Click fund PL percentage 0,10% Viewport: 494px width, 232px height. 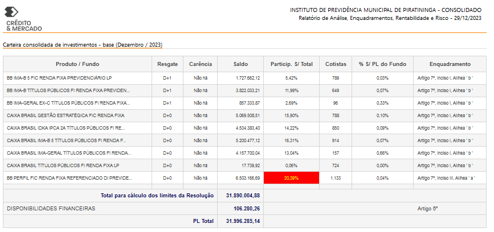click(382, 115)
